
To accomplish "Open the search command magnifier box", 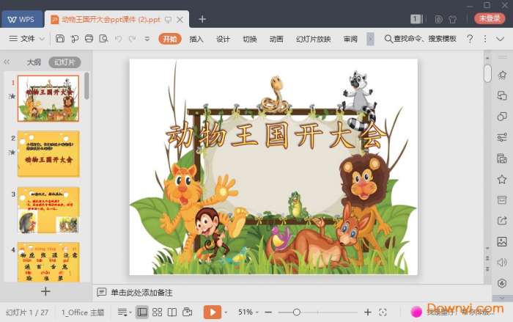I will [x=421, y=39].
